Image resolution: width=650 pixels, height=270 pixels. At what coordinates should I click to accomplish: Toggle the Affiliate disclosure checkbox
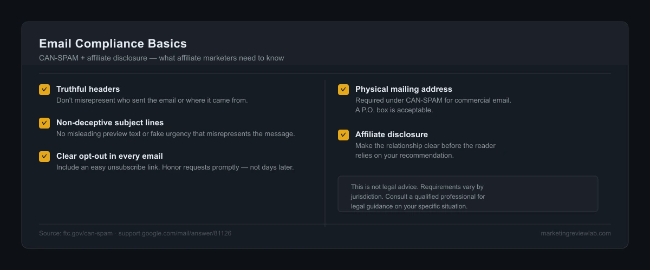coord(343,135)
